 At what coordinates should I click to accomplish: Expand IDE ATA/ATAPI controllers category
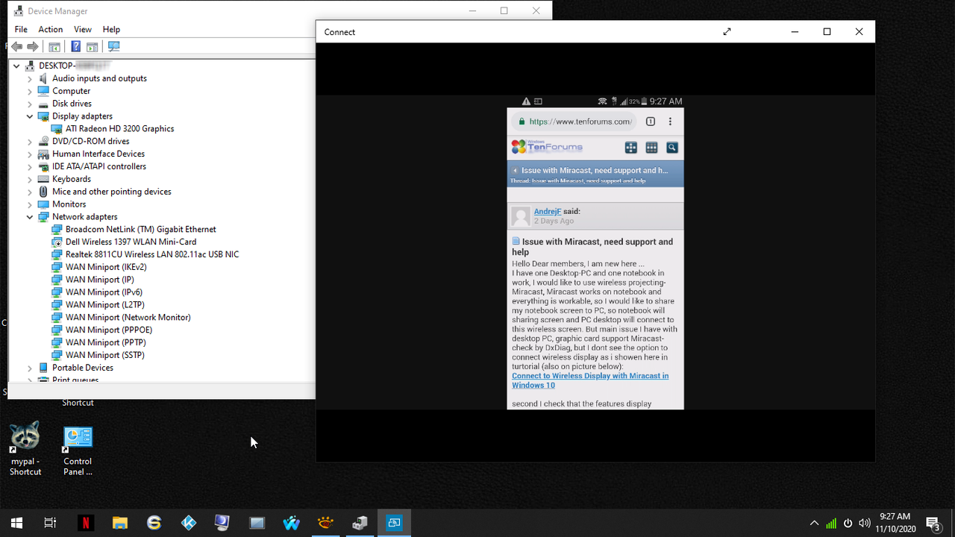30,166
